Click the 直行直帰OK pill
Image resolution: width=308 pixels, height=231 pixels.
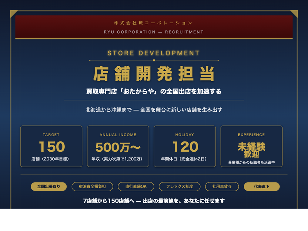point(136,187)
